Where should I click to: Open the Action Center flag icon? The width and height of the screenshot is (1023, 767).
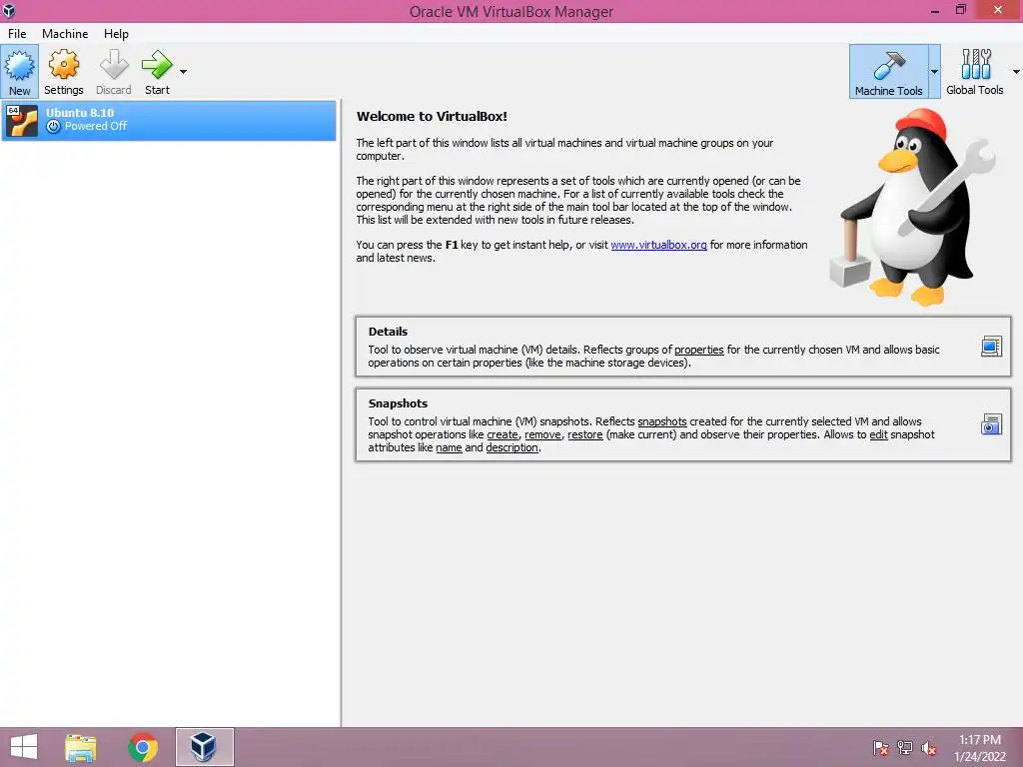881,748
